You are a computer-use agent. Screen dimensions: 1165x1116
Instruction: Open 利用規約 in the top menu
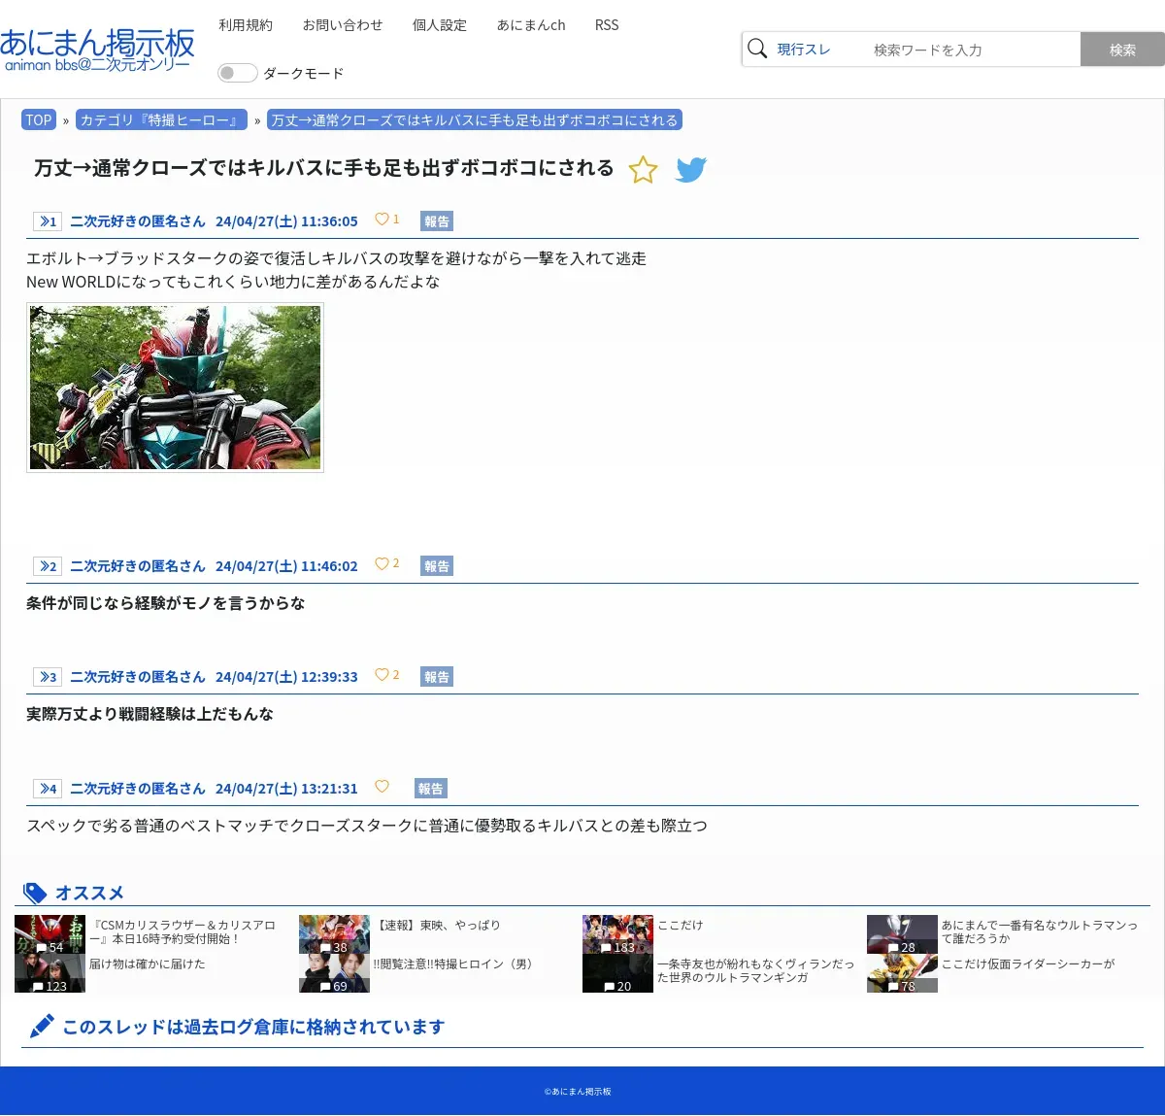[x=246, y=25]
